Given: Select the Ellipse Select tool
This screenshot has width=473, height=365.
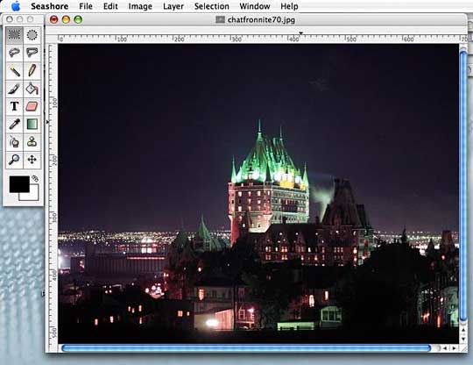Looking at the screenshot, I should (32, 35).
